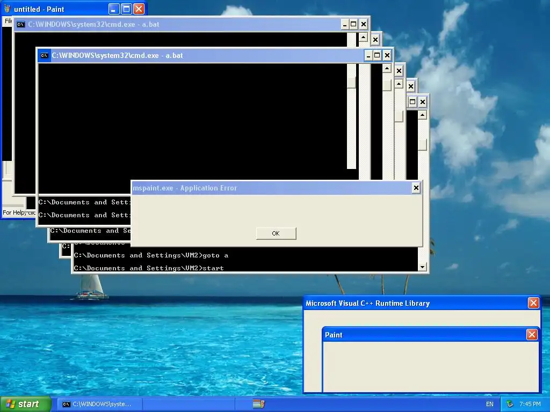This screenshot has height=412, width=550.
Task: Minimize the active cmd.exe a.bat window
Action: click(368, 55)
